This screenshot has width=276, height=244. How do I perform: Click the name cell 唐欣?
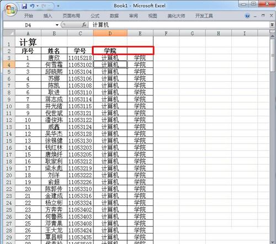tap(54, 58)
